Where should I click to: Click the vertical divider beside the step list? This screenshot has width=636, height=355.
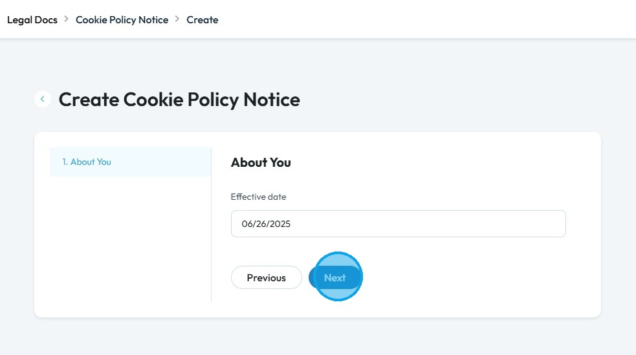pyautogui.click(x=212, y=246)
